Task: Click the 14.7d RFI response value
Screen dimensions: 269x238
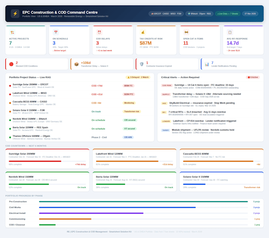Action: 233,43
